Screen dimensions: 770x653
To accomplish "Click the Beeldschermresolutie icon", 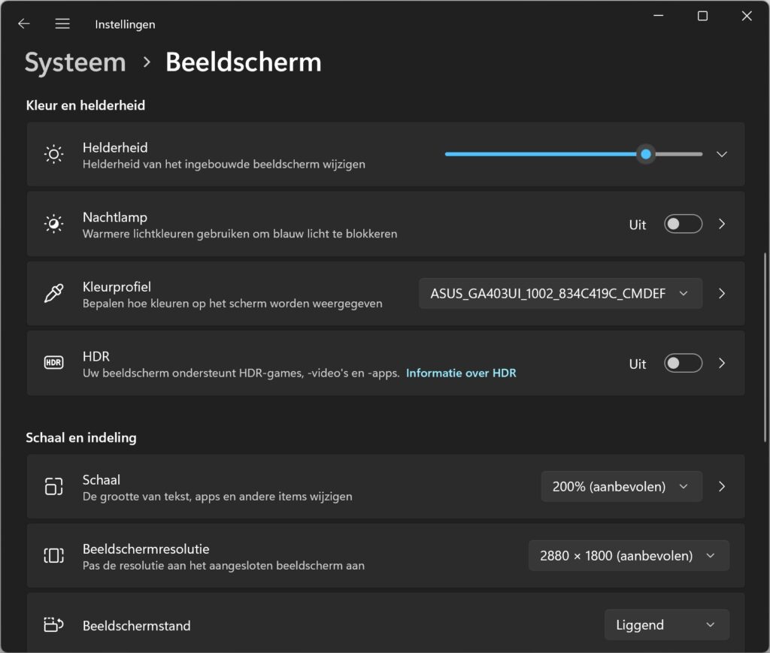I will pyautogui.click(x=53, y=555).
